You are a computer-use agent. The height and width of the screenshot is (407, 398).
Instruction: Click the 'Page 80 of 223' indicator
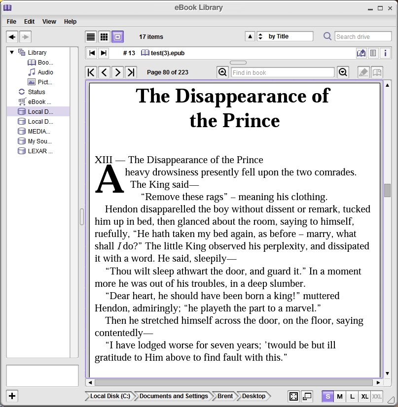(x=168, y=72)
